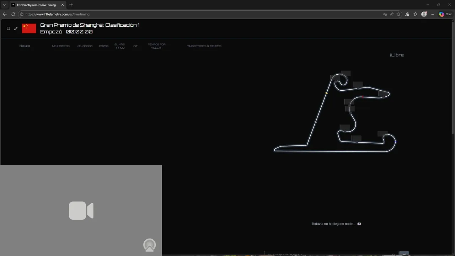
Task: Go back with the browser back arrow
Action: click(x=5, y=14)
